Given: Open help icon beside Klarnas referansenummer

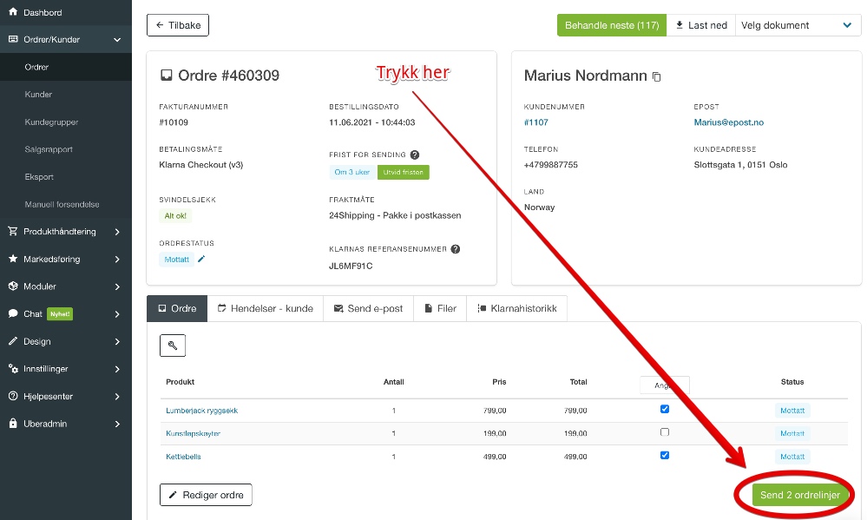Looking at the screenshot, I should (x=455, y=249).
